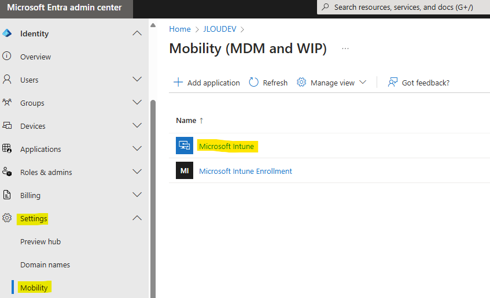
Task: Click the Add application button text
Action: [213, 83]
